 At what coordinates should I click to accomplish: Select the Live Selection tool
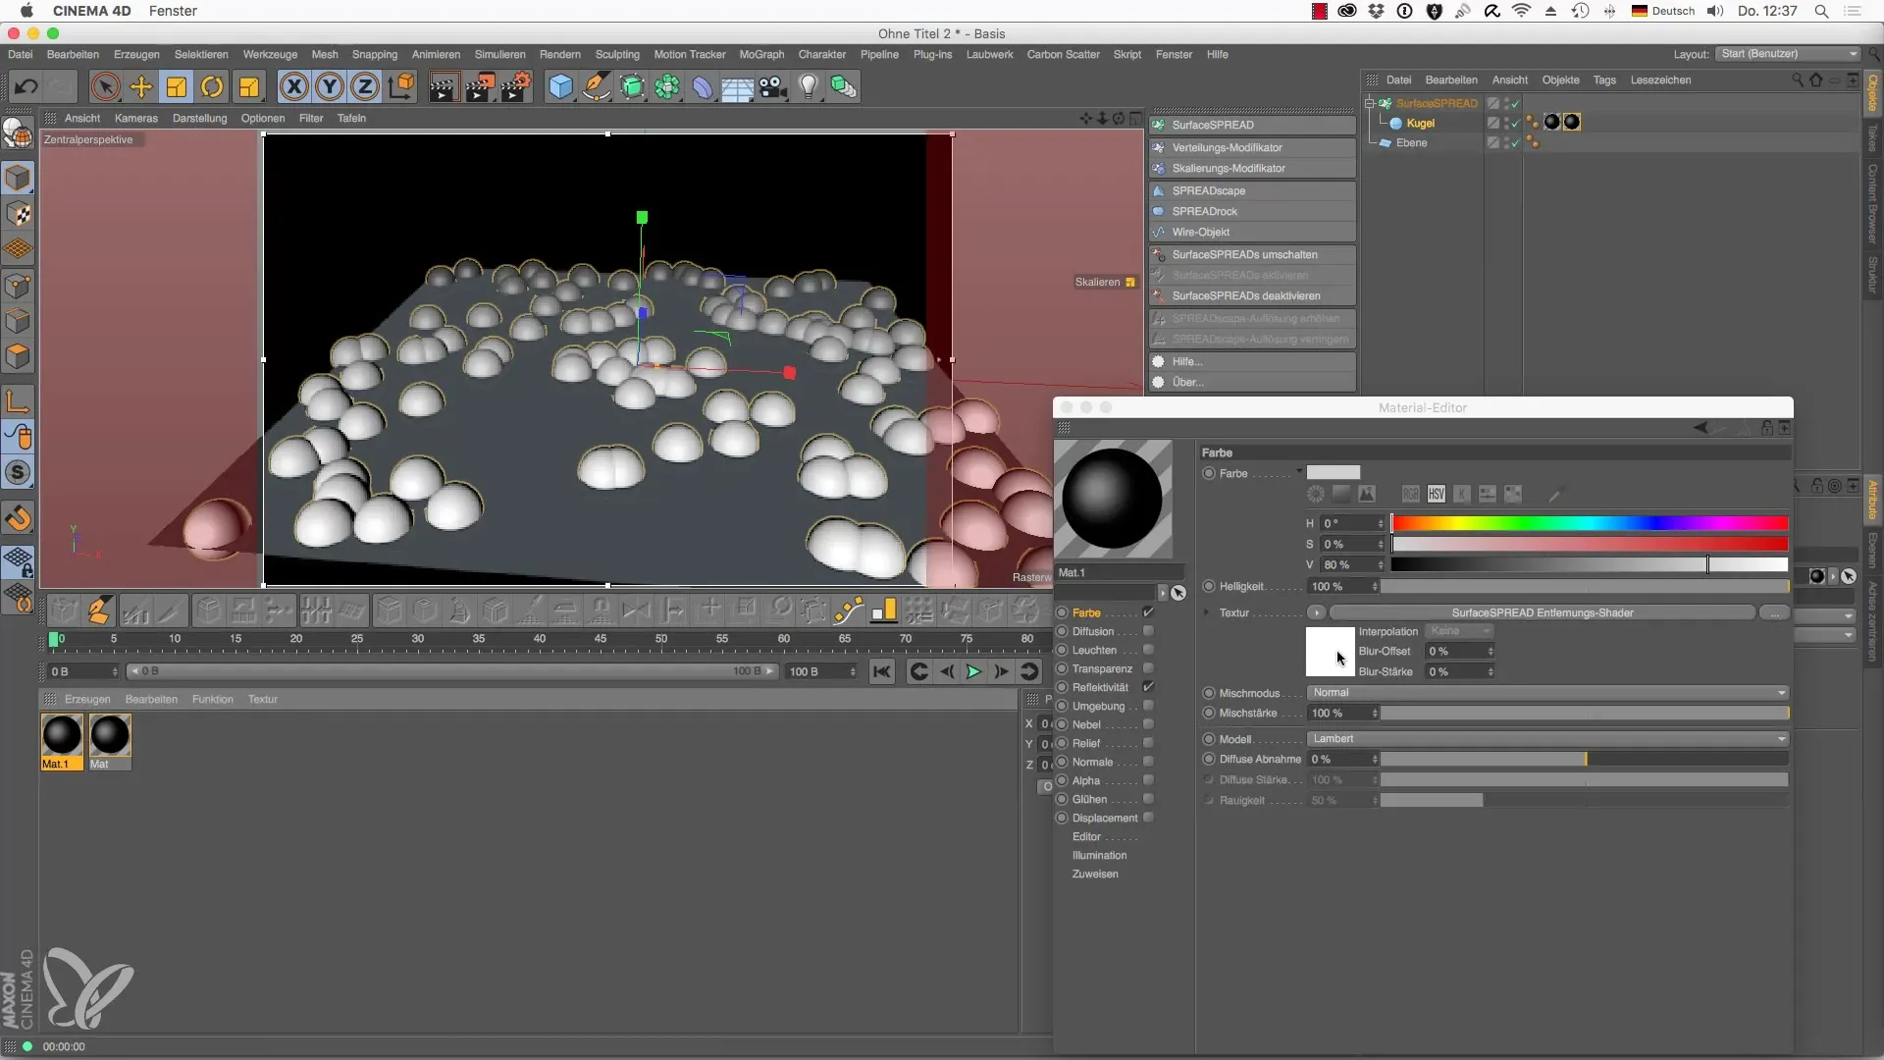click(x=105, y=87)
